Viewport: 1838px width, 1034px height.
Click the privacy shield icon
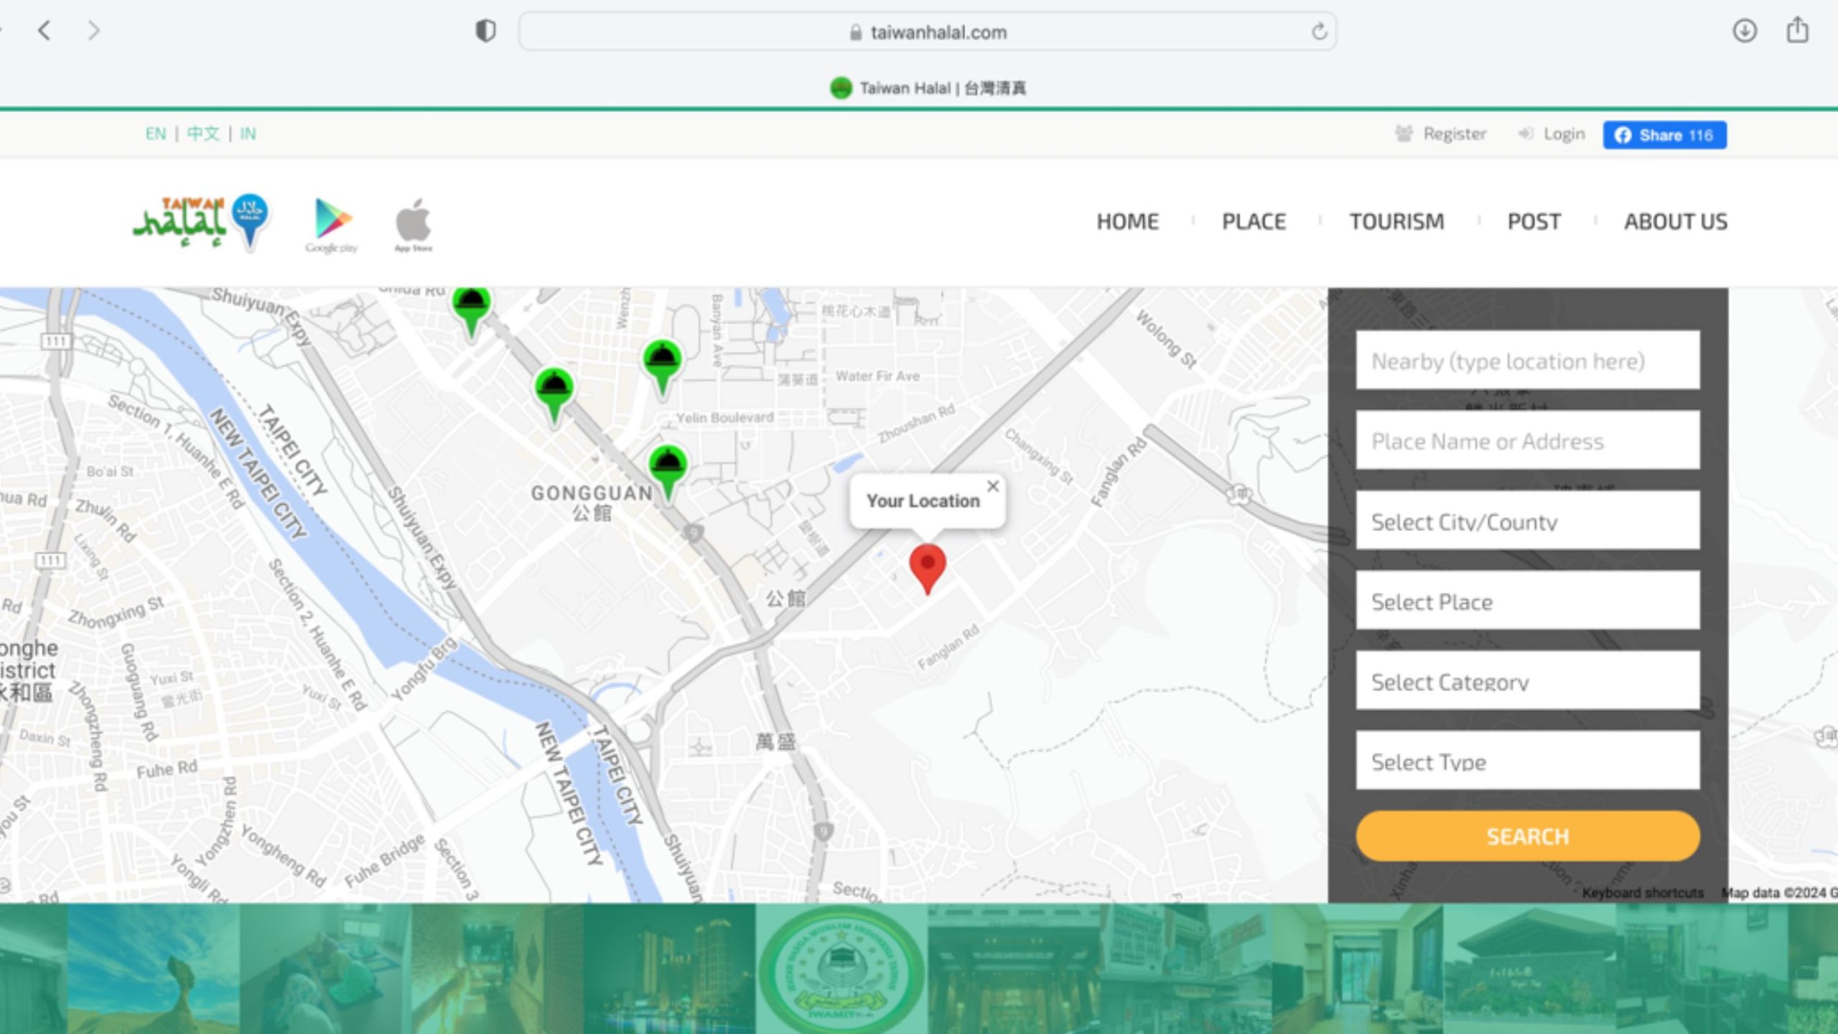click(x=486, y=31)
